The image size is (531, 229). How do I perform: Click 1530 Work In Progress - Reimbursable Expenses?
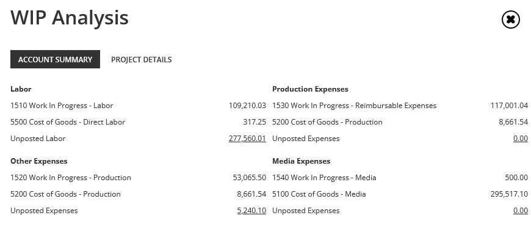click(x=354, y=106)
